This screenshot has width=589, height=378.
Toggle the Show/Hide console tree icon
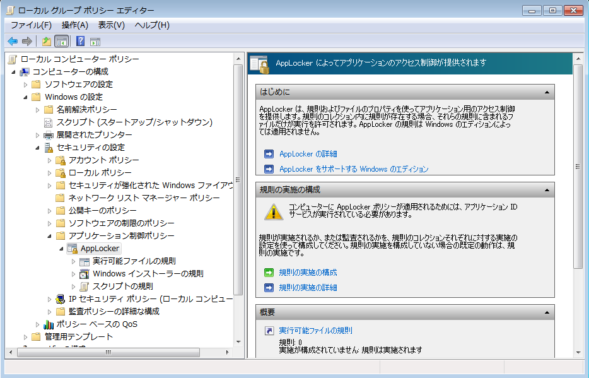pos(62,41)
